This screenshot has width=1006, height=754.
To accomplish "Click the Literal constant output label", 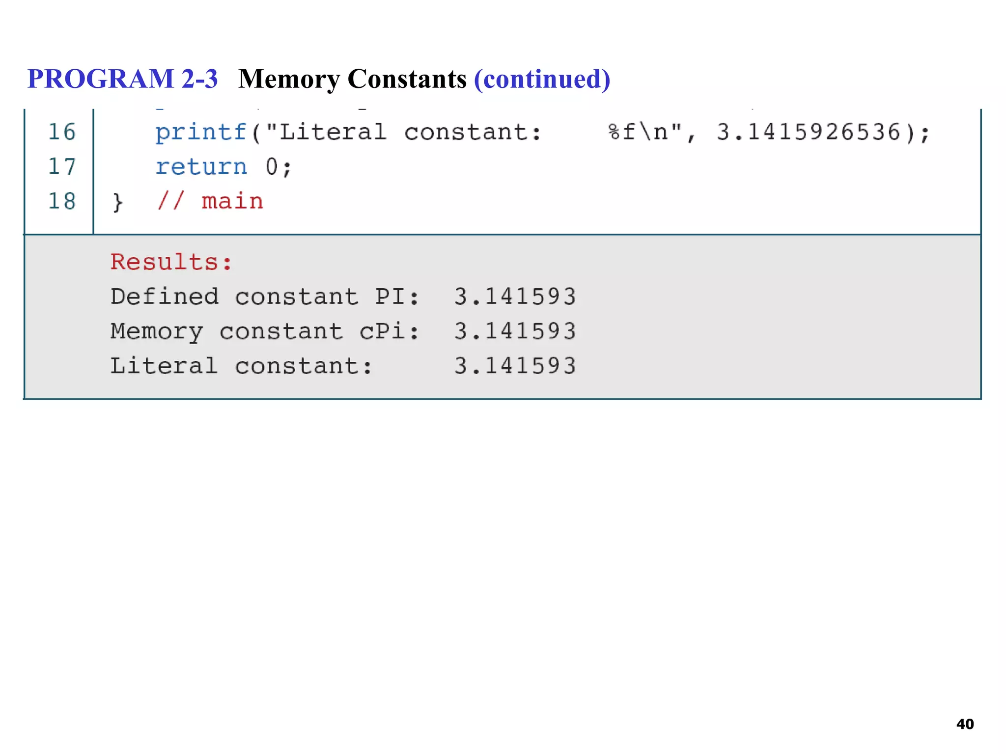I will click(x=241, y=366).
